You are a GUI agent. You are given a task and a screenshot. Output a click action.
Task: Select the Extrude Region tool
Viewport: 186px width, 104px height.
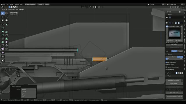pos(3,32)
